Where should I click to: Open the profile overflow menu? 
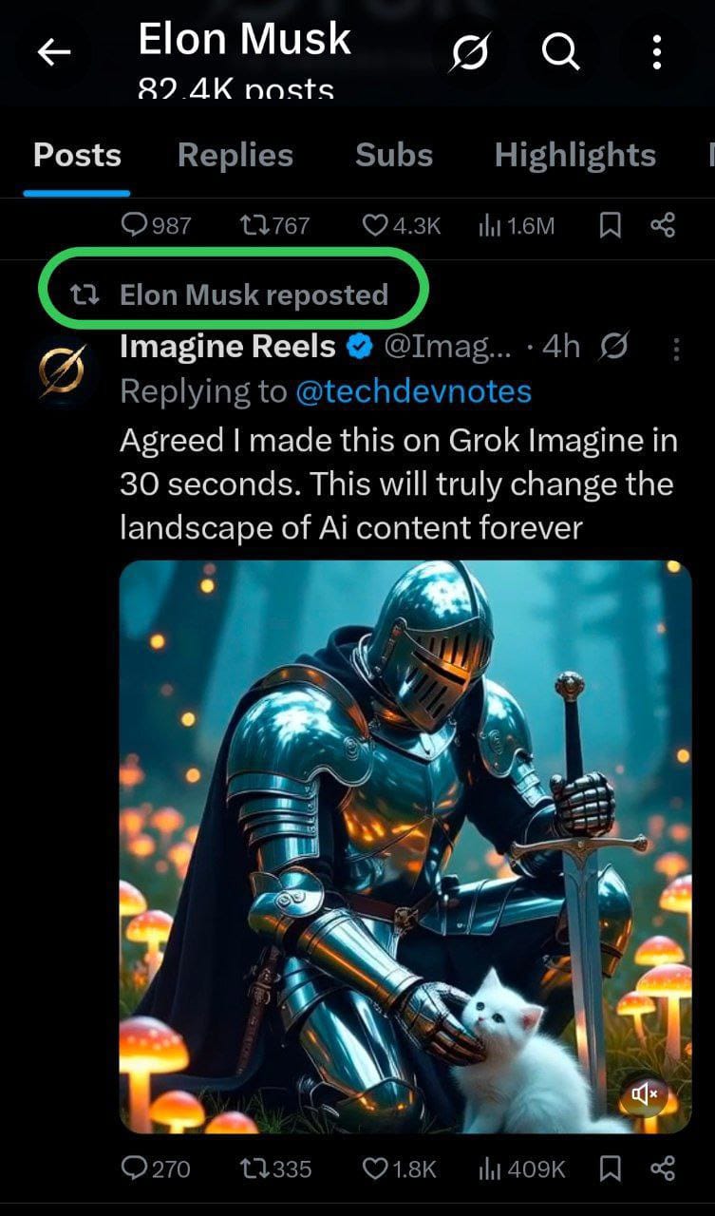pyautogui.click(x=656, y=53)
